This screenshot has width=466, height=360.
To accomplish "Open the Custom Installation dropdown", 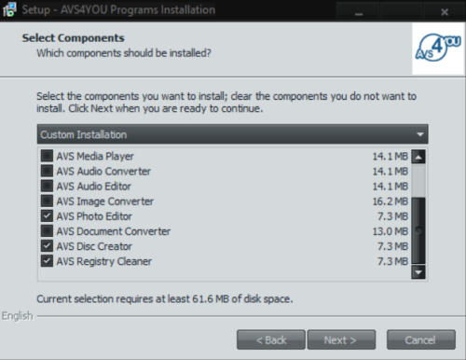I will pos(232,134).
